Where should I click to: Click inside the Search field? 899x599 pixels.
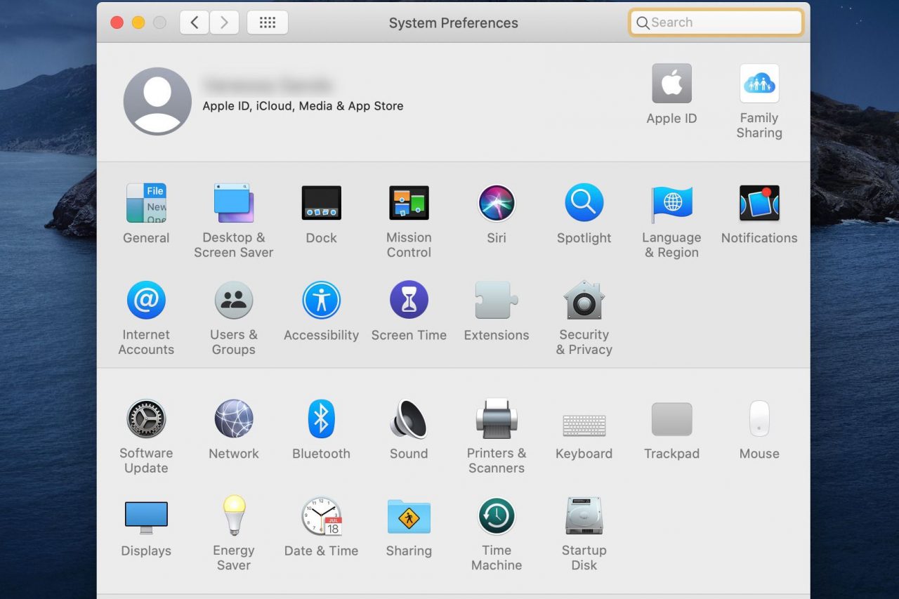click(715, 22)
